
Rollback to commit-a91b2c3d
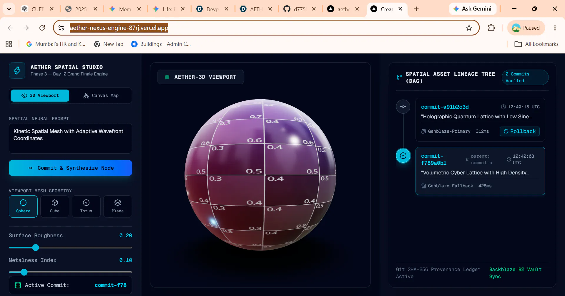click(519, 131)
